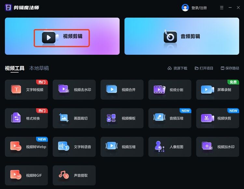
Task: Click 保存路径 save path
Action: pyautogui.click(x=230, y=68)
